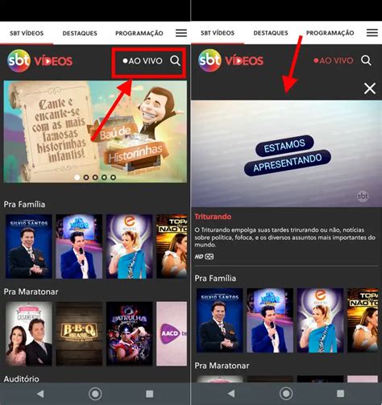Viewport: 382px width, 405px height.
Task: Tap Android home button in the right screen
Action: click(286, 394)
